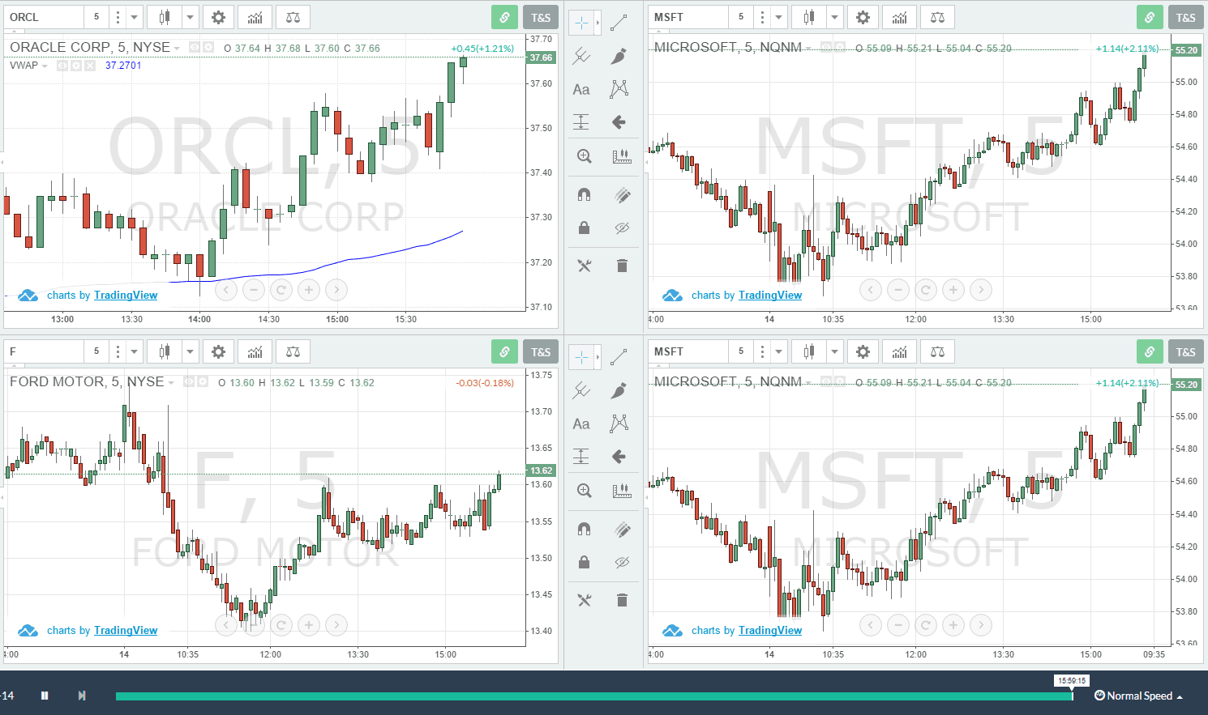
Task: Click the Indicators icon on the ORCL toolbar
Action: (254, 16)
